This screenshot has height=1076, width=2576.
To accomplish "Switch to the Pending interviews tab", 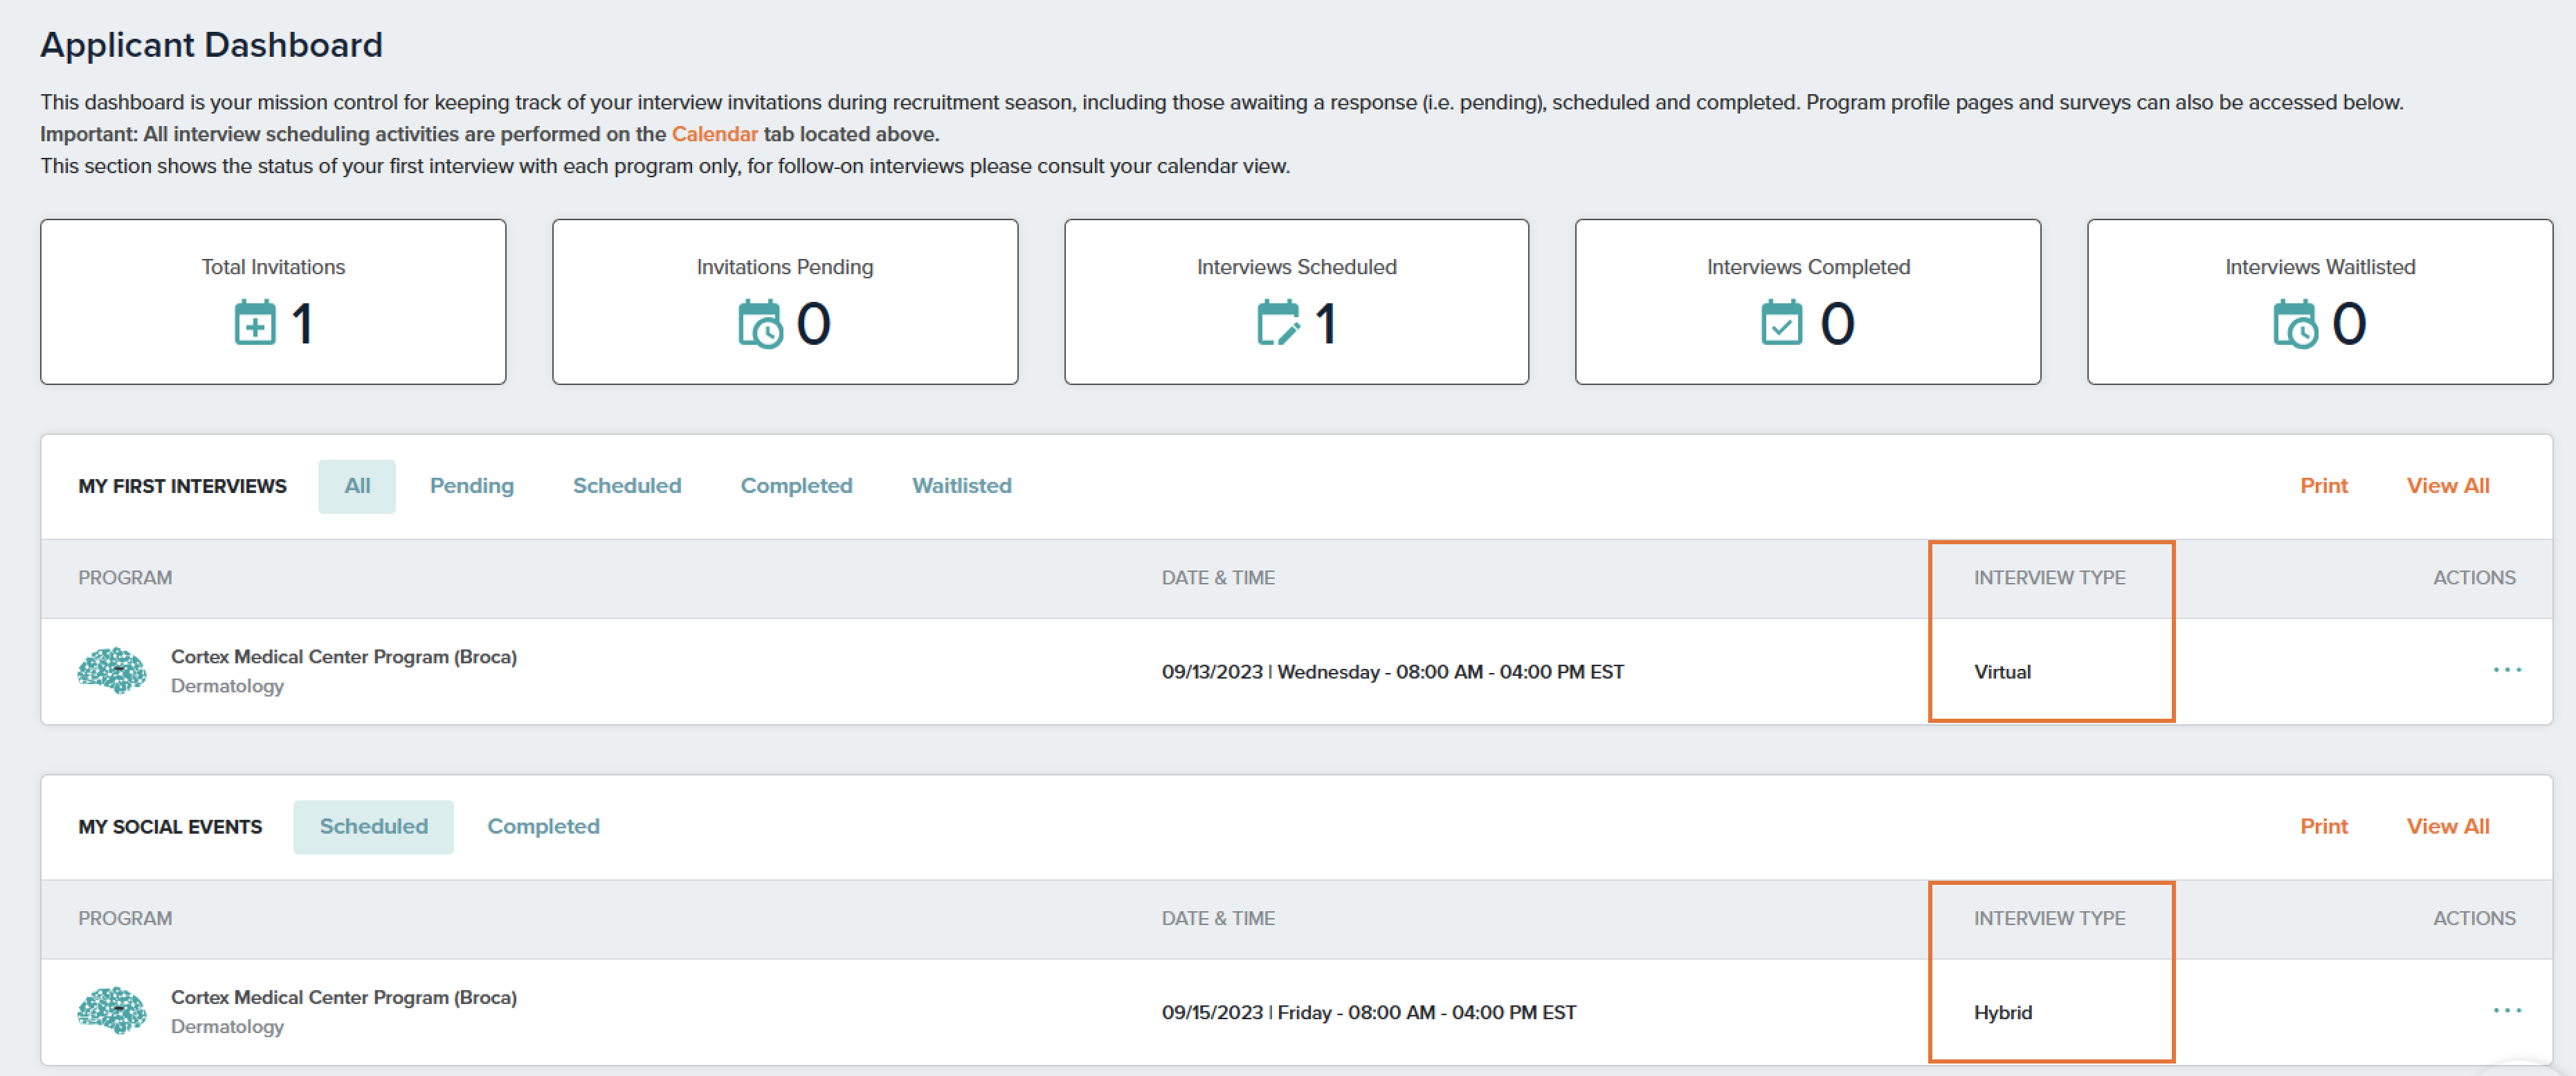I will [x=472, y=486].
